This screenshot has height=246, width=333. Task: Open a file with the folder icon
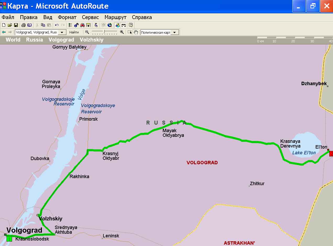(x=10, y=25)
